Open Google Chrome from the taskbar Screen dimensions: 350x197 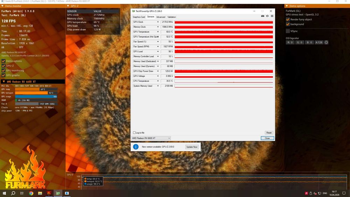pos(31,193)
